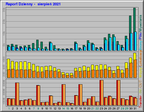Click the chart title 'Raport Dzienny - sierpień 2021'
The image size is (144, 112).
click(33, 4)
